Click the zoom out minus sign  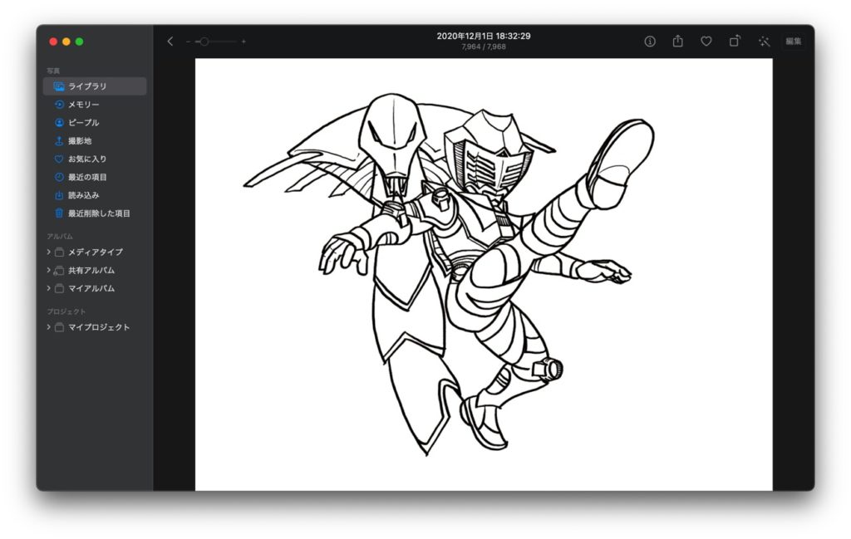188,42
